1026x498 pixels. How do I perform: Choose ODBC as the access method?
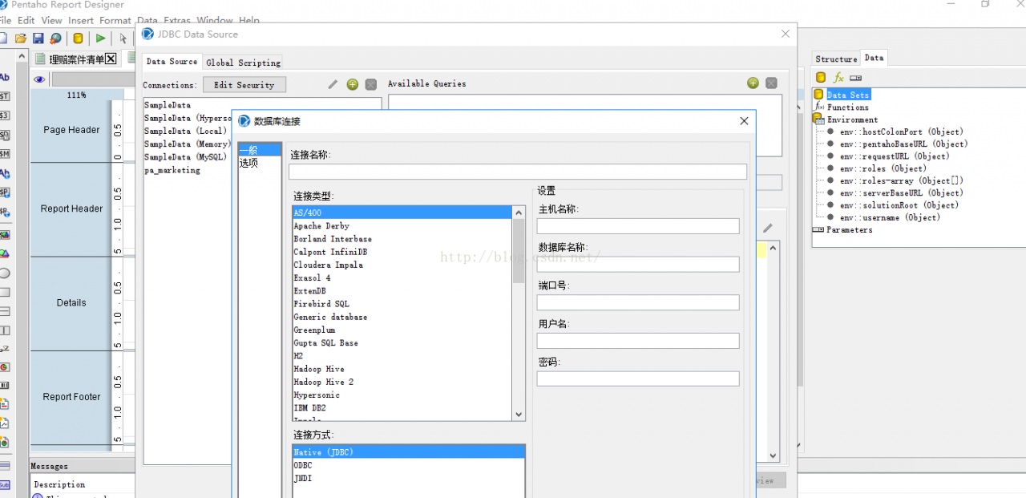303,465
